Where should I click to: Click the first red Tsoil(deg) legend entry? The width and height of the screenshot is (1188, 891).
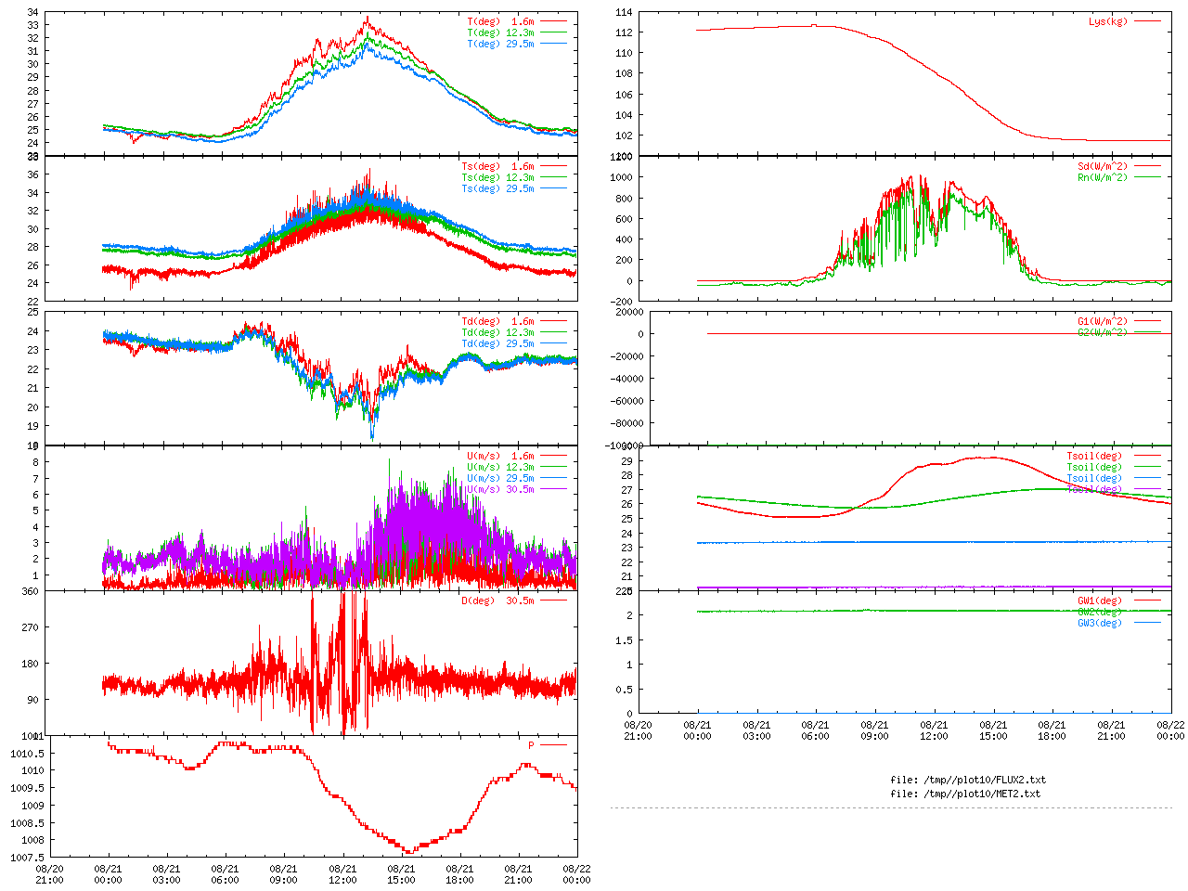point(1113,456)
